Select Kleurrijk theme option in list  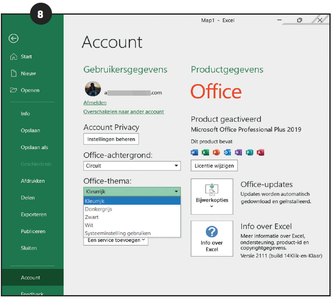click(132, 201)
